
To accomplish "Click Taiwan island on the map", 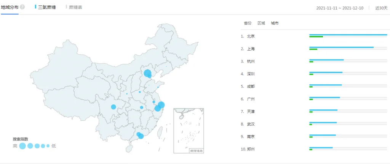I will [160, 132].
